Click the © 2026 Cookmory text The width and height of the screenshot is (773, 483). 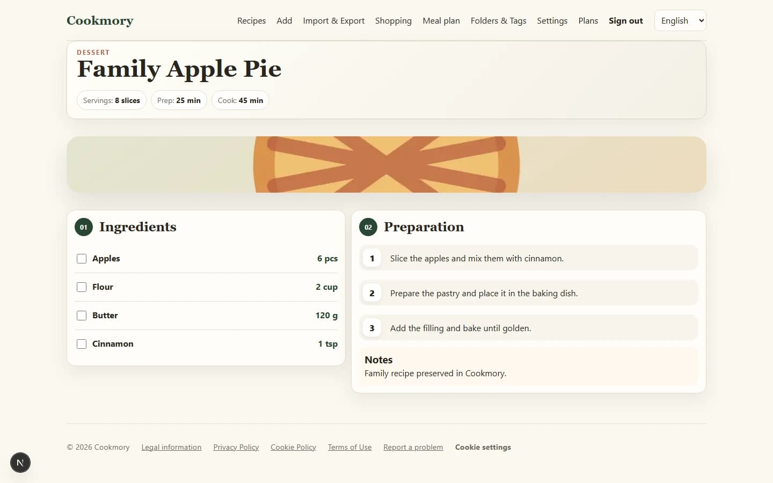[x=98, y=447]
